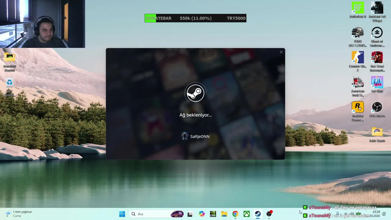Open the Battlefield 6 desktop shortcut
Screen dimensions: 391x220
[358, 10]
